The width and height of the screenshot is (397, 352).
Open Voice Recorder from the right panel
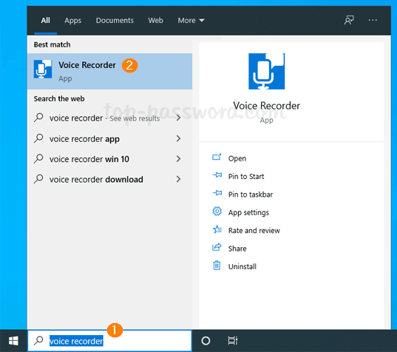coord(237,158)
